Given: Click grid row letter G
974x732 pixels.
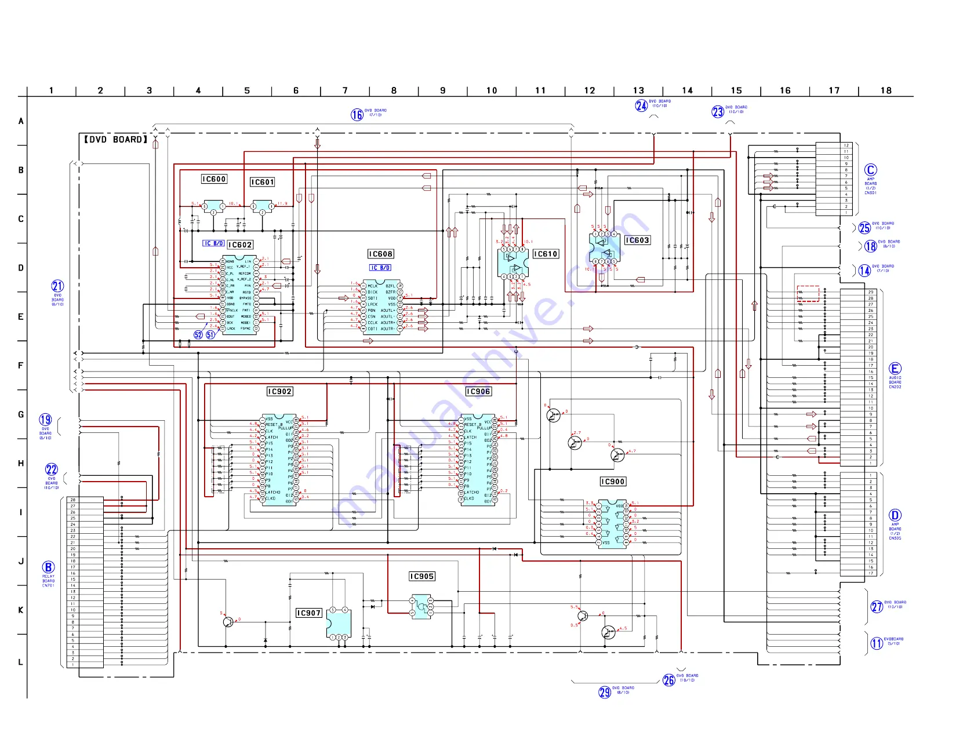Looking at the screenshot, I should [21, 414].
